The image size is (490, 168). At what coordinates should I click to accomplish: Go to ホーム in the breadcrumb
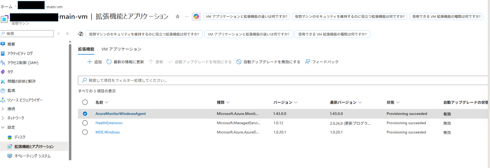click(6, 6)
